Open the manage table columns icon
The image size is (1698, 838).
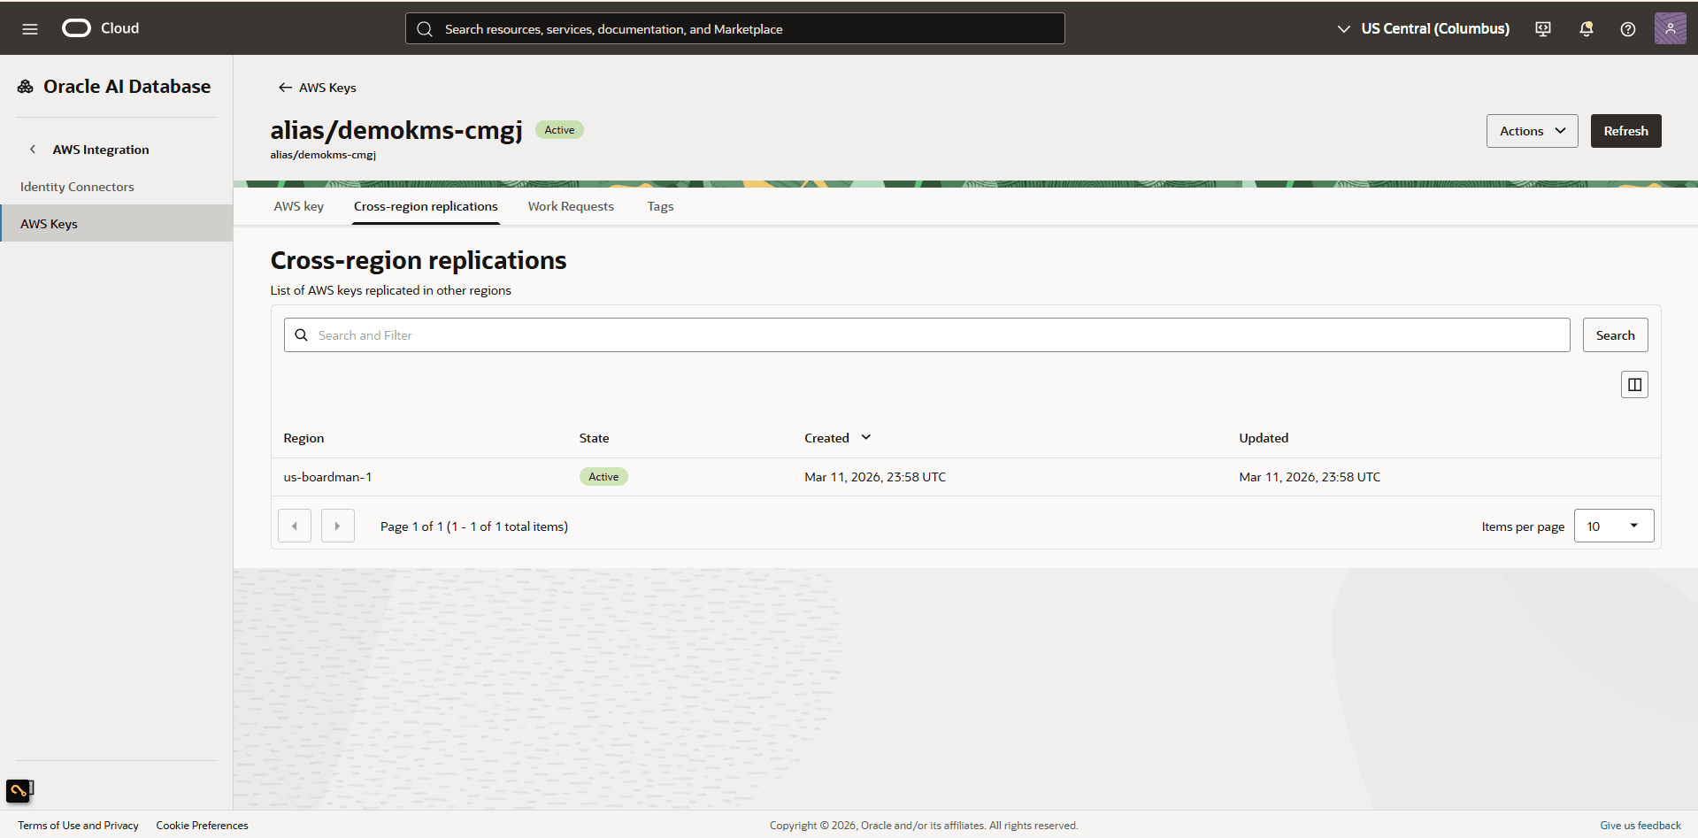[x=1633, y=384]
